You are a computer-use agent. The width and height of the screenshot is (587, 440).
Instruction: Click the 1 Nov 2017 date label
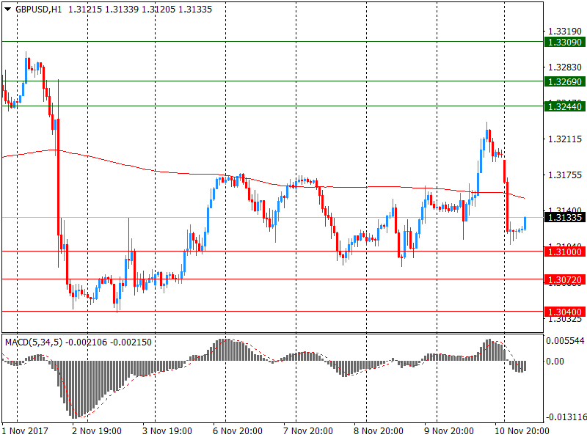click(x=25, y=431)
